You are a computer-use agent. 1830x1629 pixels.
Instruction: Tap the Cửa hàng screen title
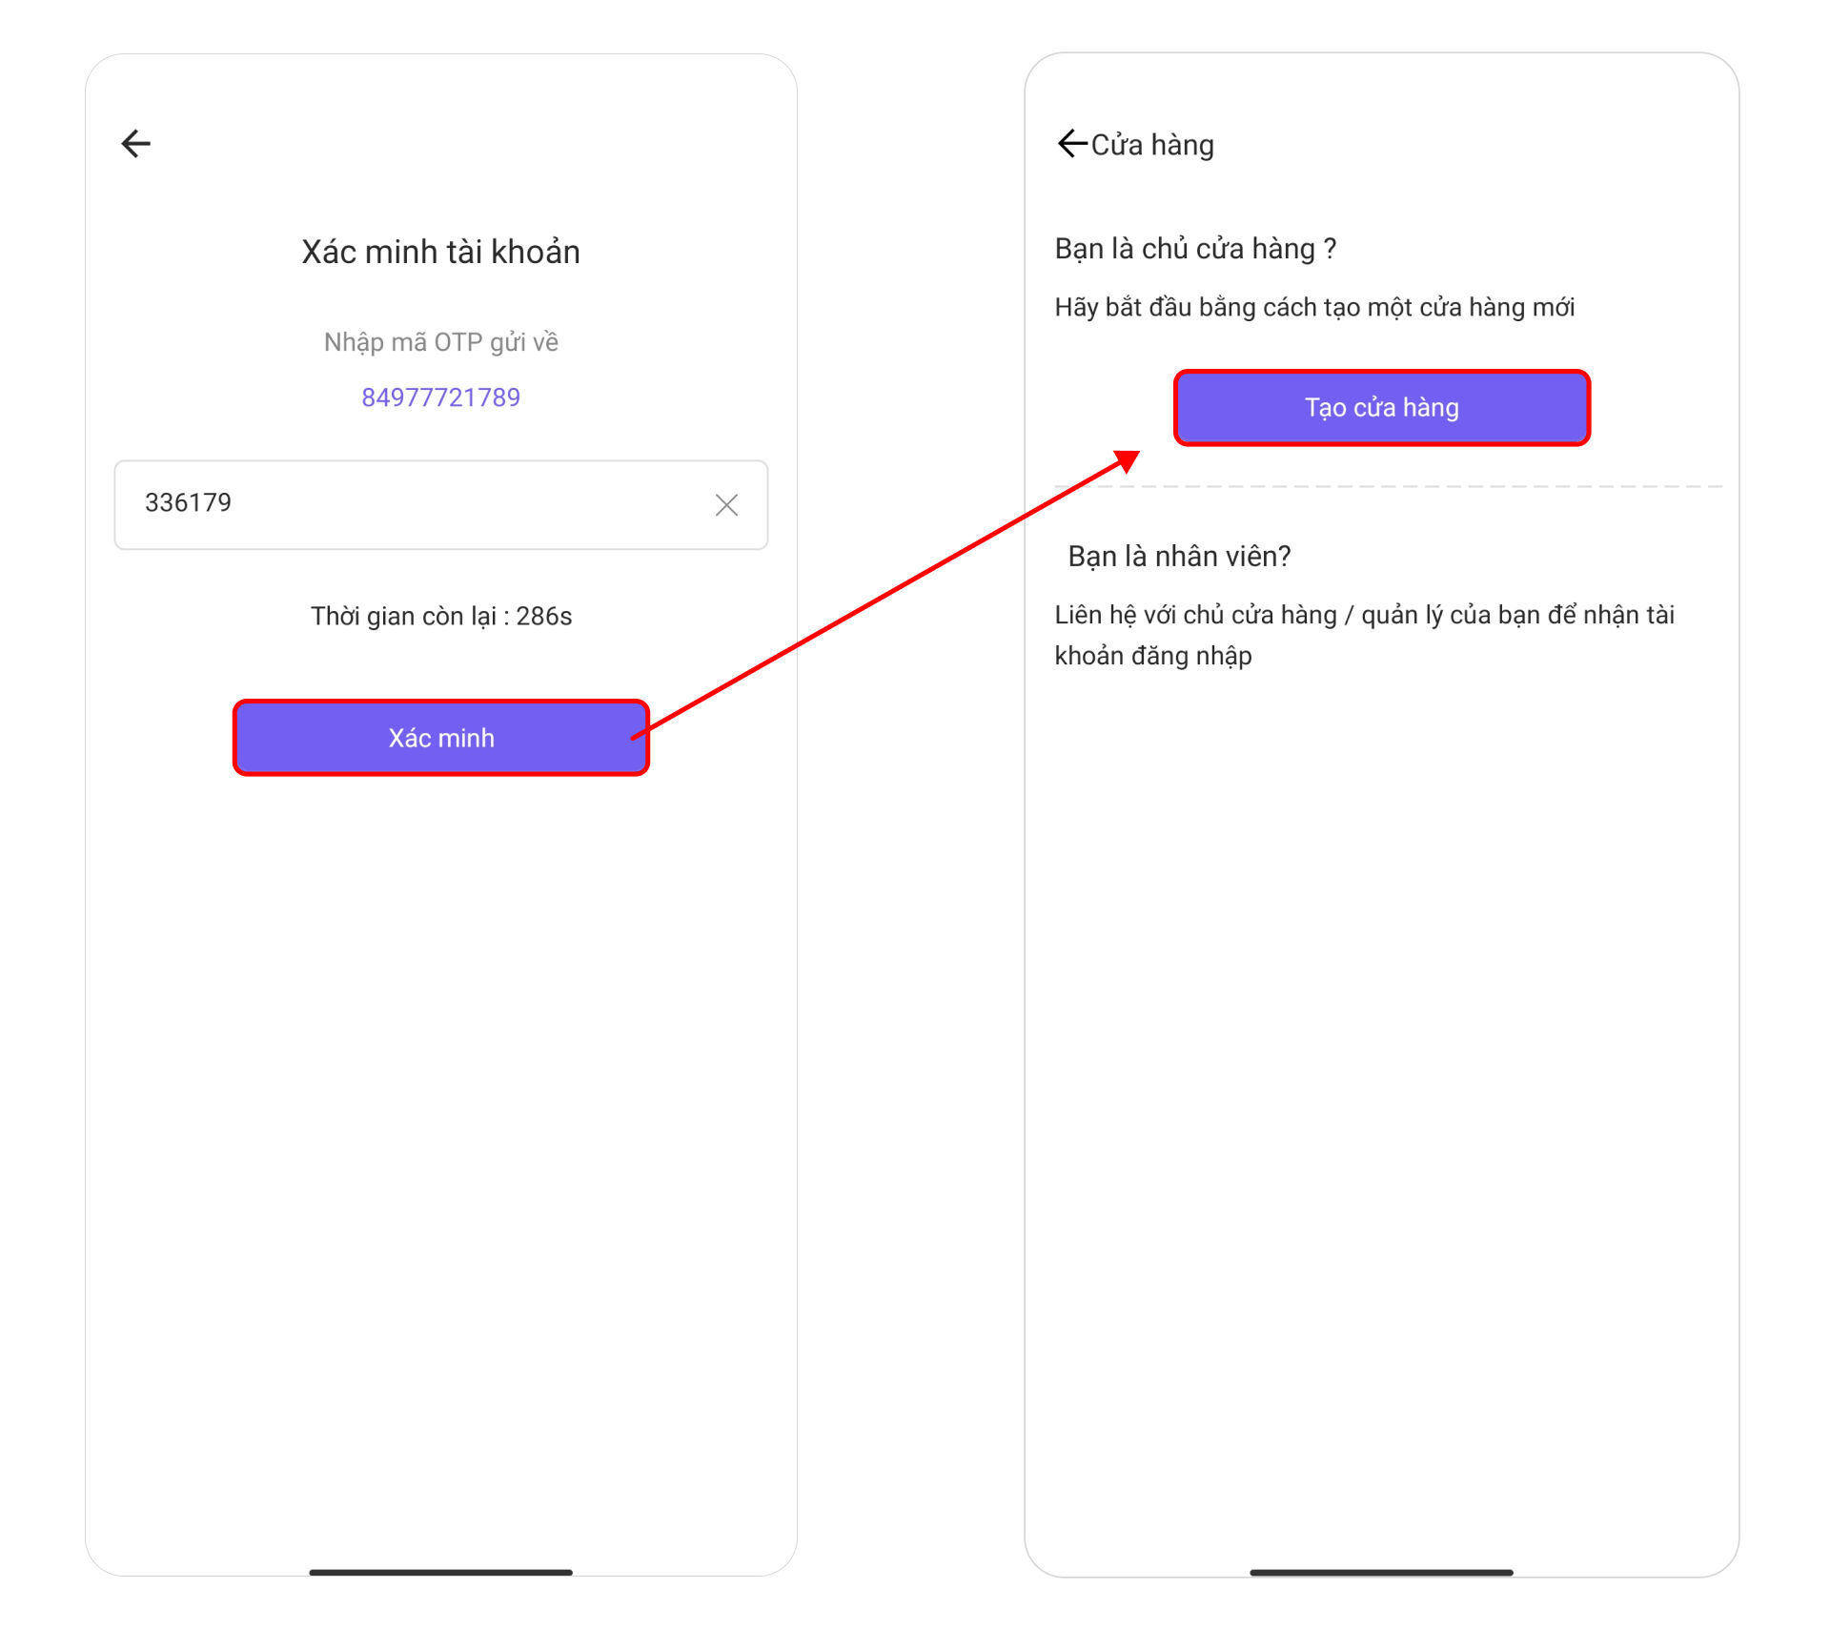click(x=1152, y=145)
